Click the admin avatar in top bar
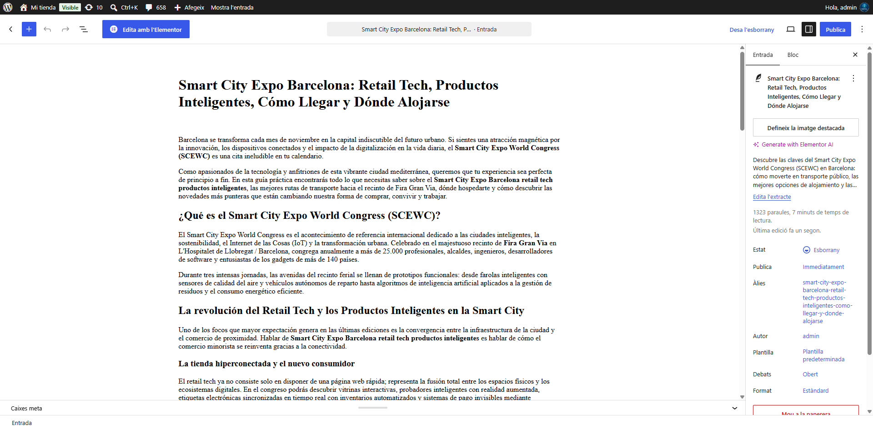Viewport: 873px width, 430px height. point(864,7)
